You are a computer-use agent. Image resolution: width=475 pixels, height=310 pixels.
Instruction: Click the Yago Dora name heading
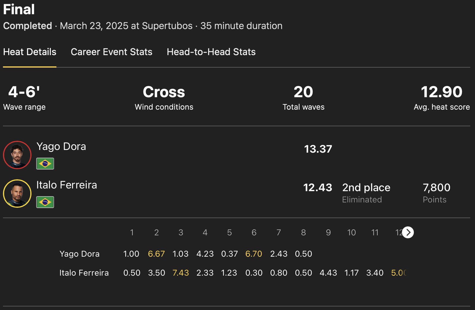point(61,146)
